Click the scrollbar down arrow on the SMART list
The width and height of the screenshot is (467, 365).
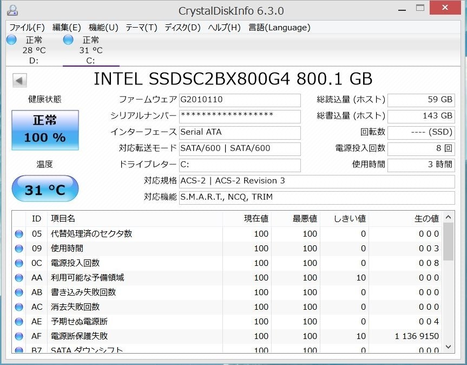point(448,347)
